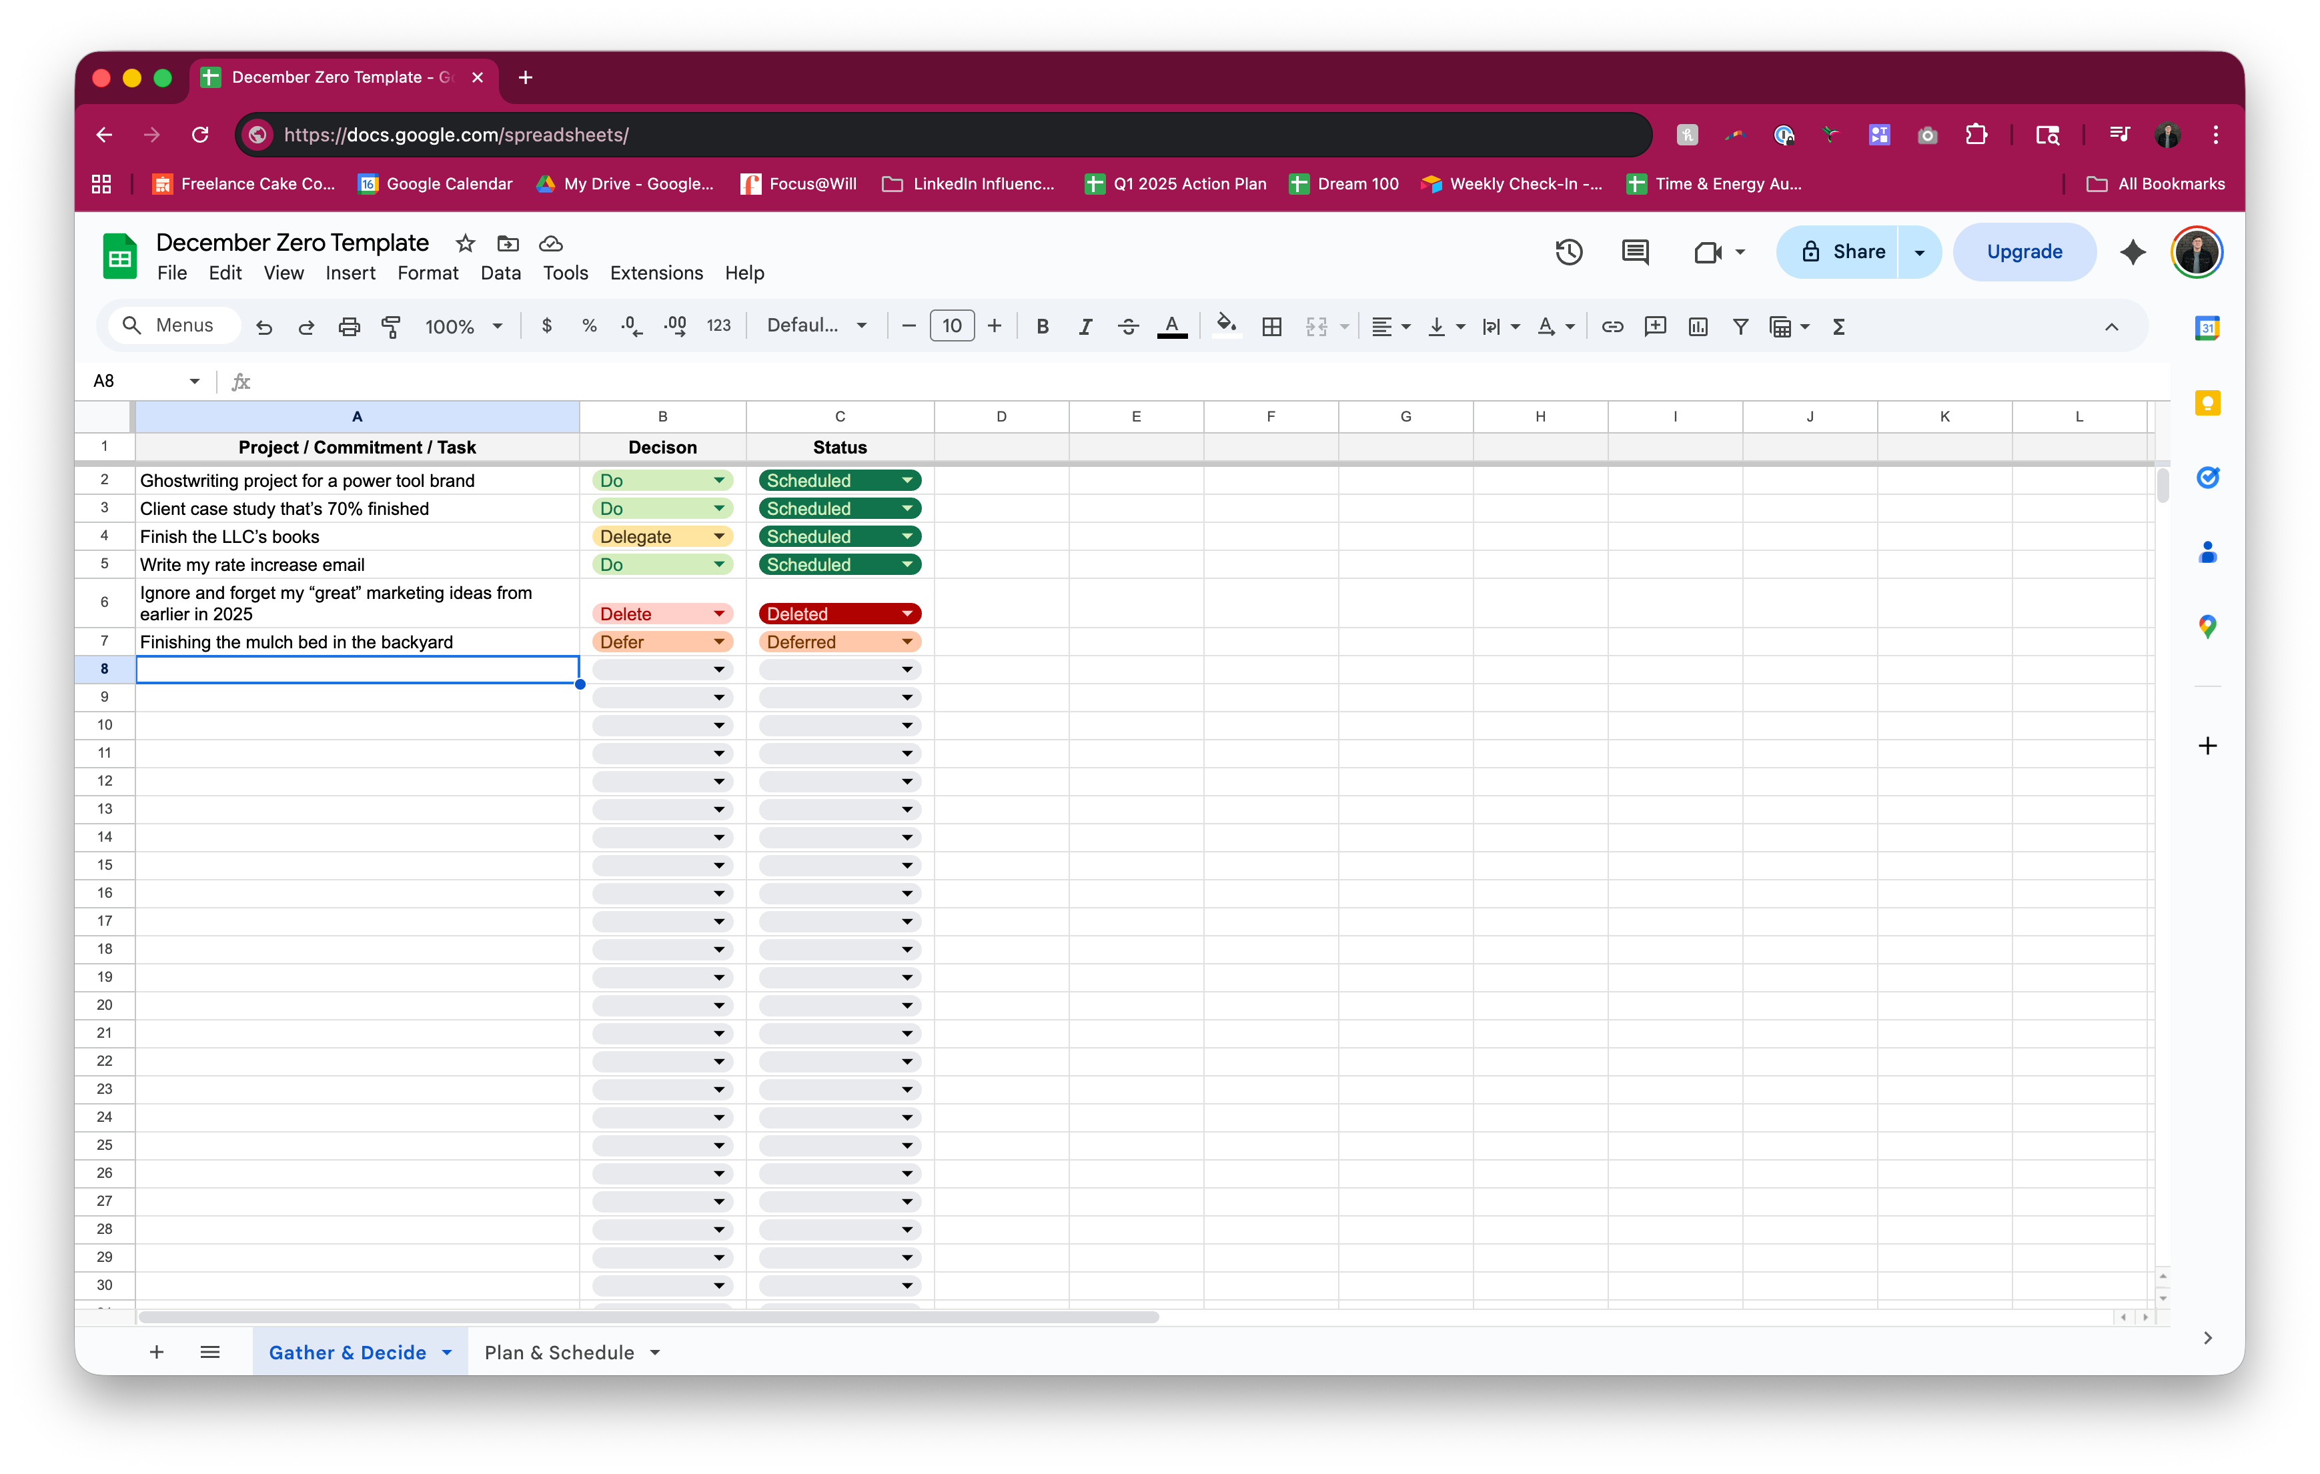Toggle strikethrough formatting
This screenshot has height=1474, width=2320.
click(x=1128, y=327)
